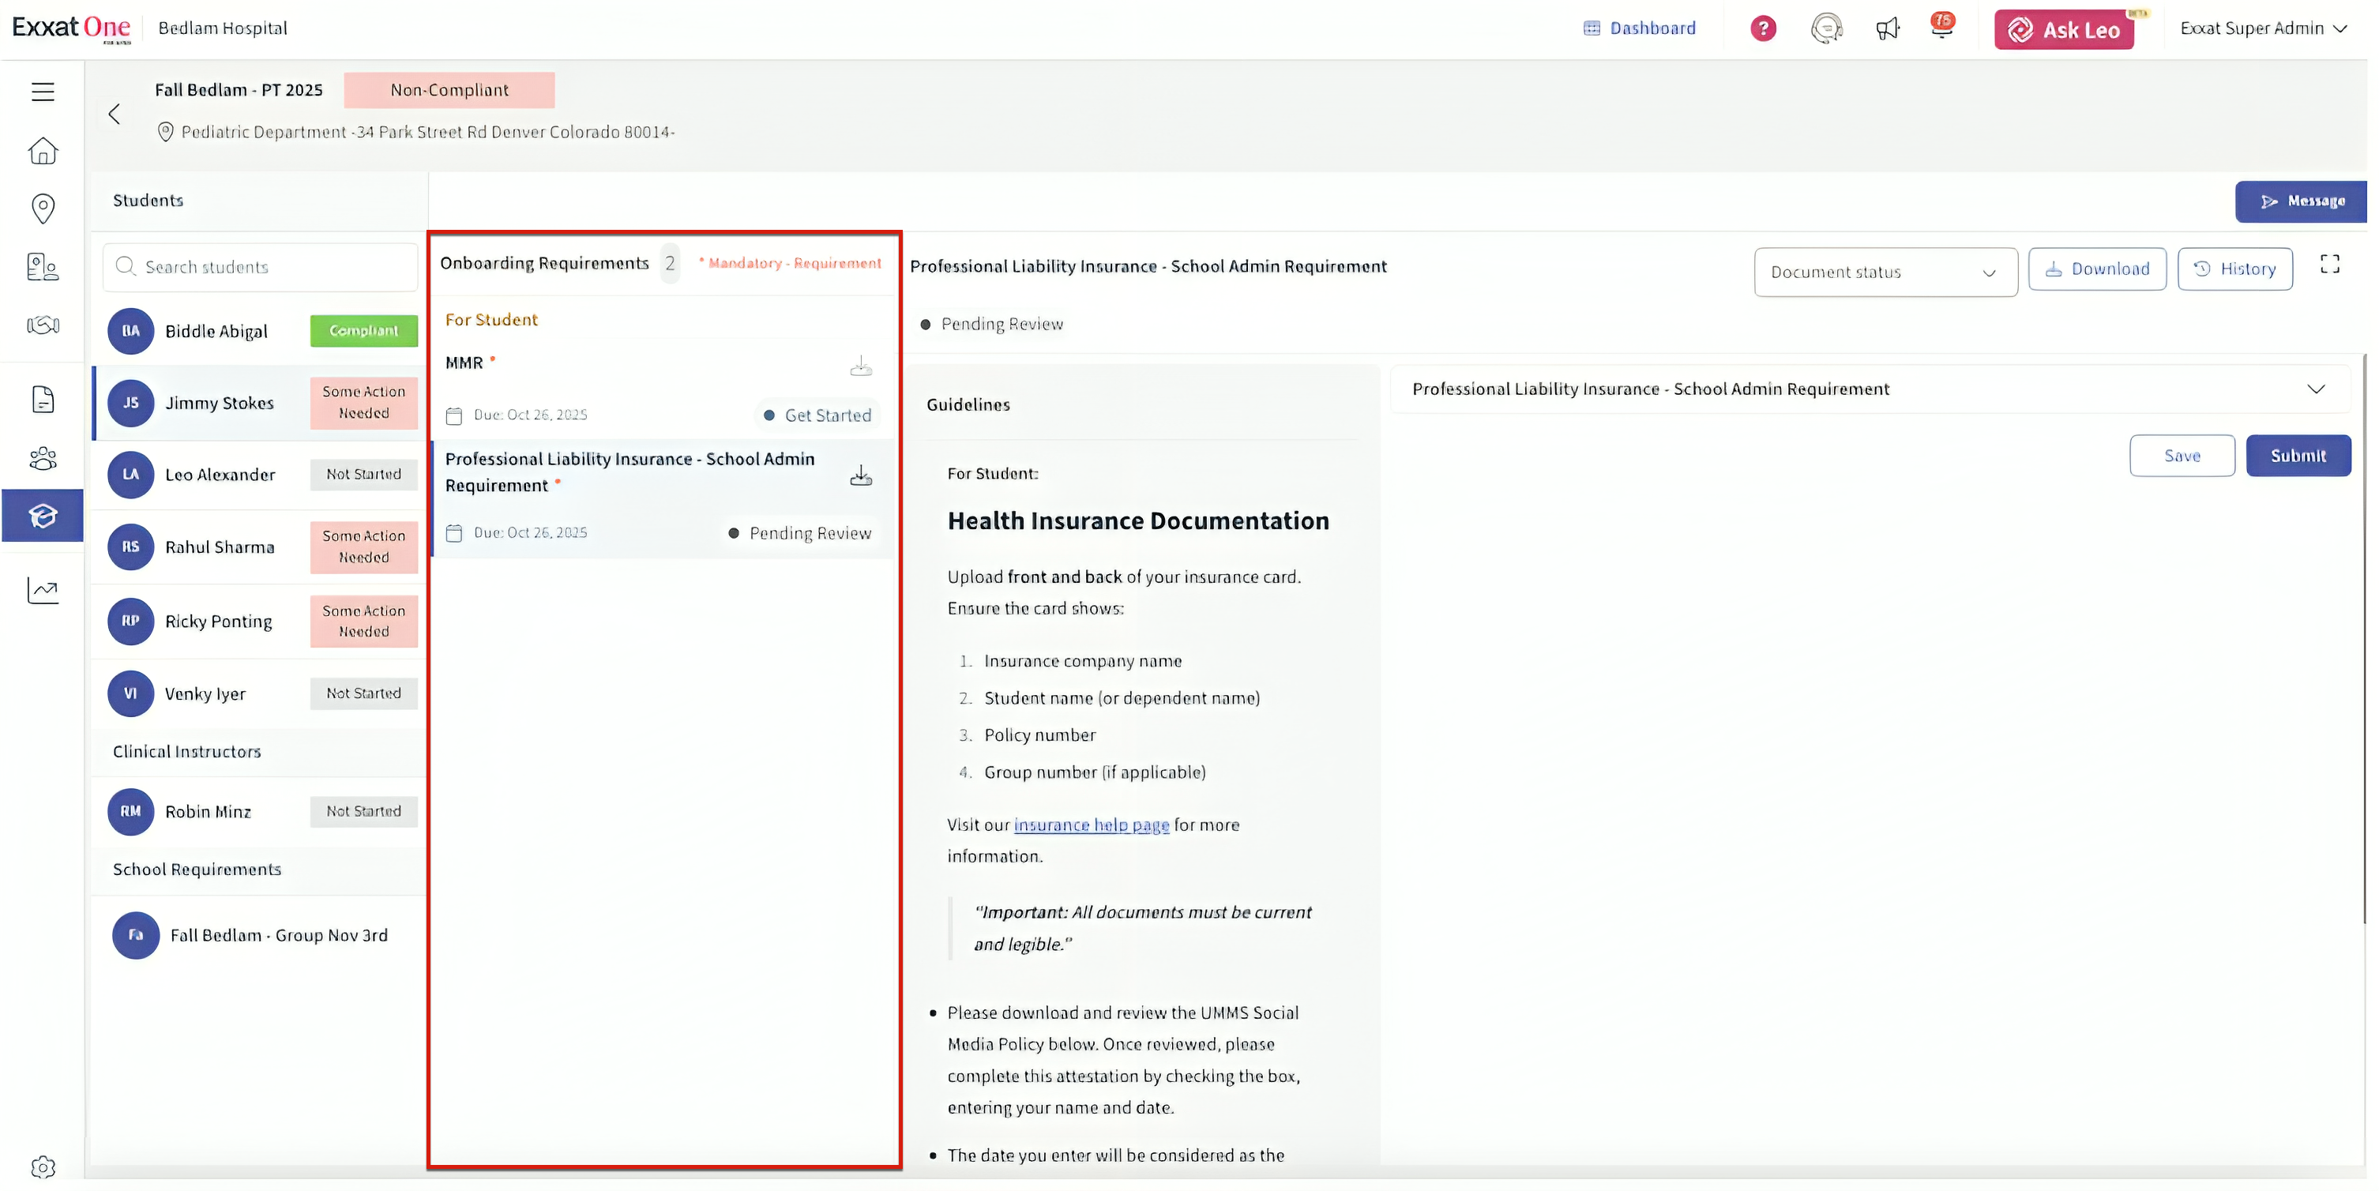Viewport: 2379px width, 1191px height.
Task: Click the location pin sidebar icon
Action: (x=43, y=208)
